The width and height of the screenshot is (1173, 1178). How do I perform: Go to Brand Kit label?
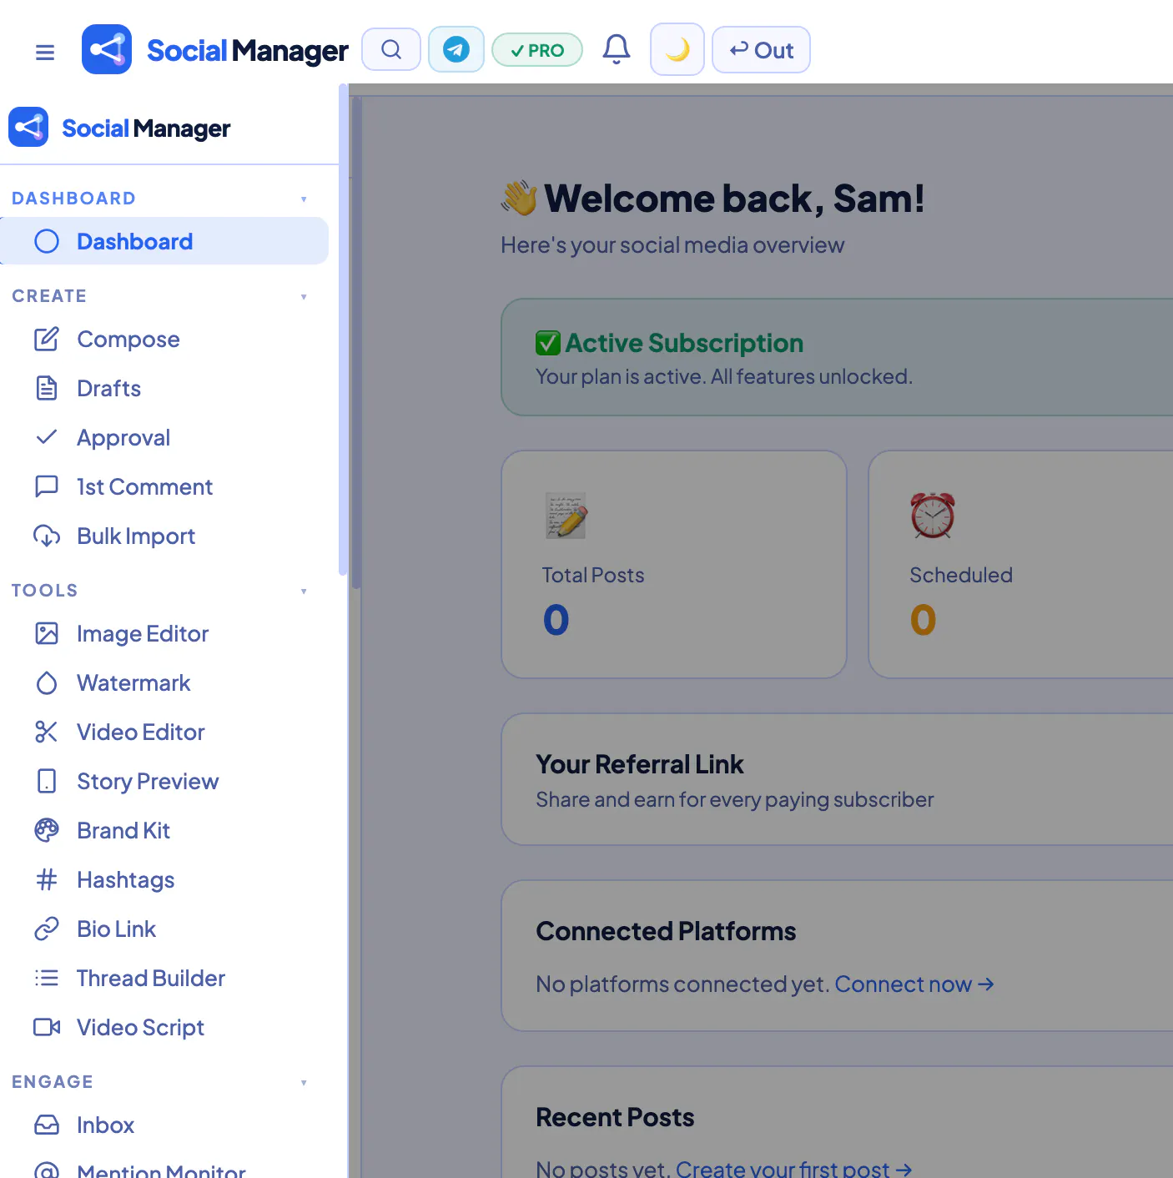123,830
